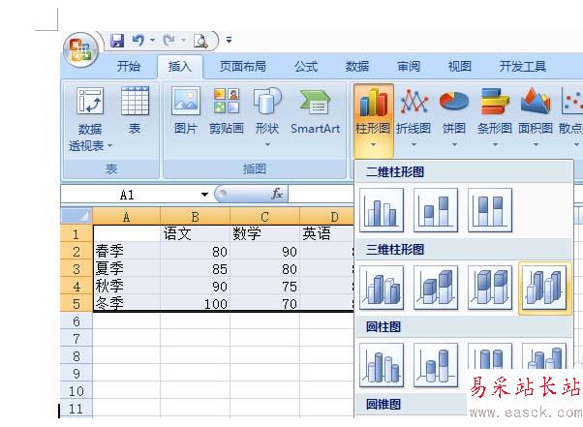Expand the Bar chart dropdown arrow
583x427 pixels.
tap(495, 144)
